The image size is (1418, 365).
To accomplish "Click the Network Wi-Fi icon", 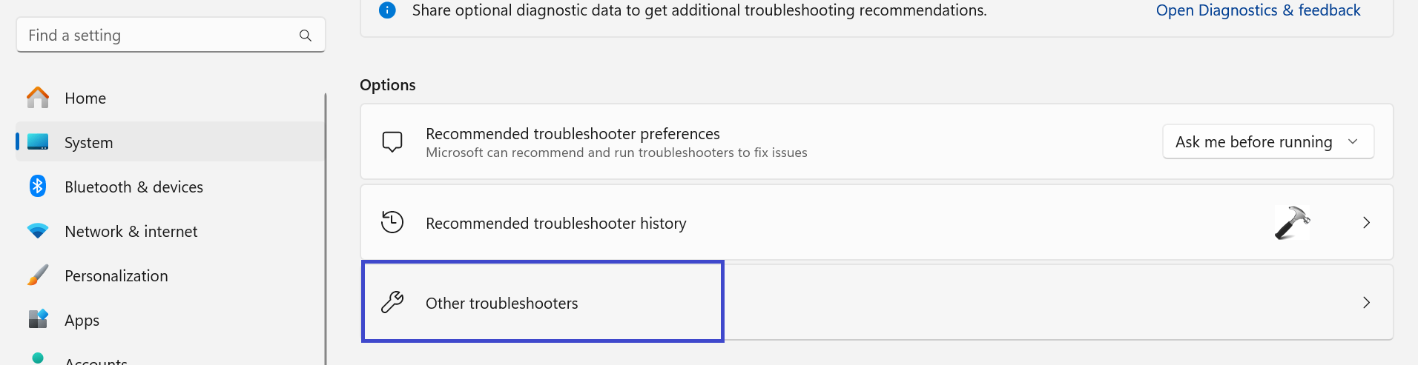I will (38, 231).
